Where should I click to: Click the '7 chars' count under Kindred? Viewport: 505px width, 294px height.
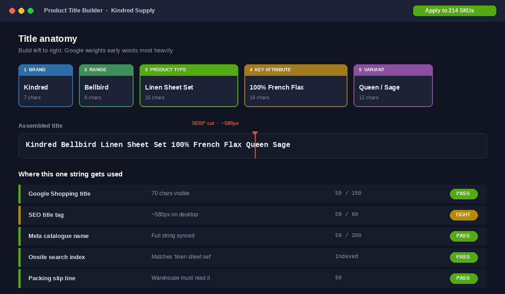[32, 98]
